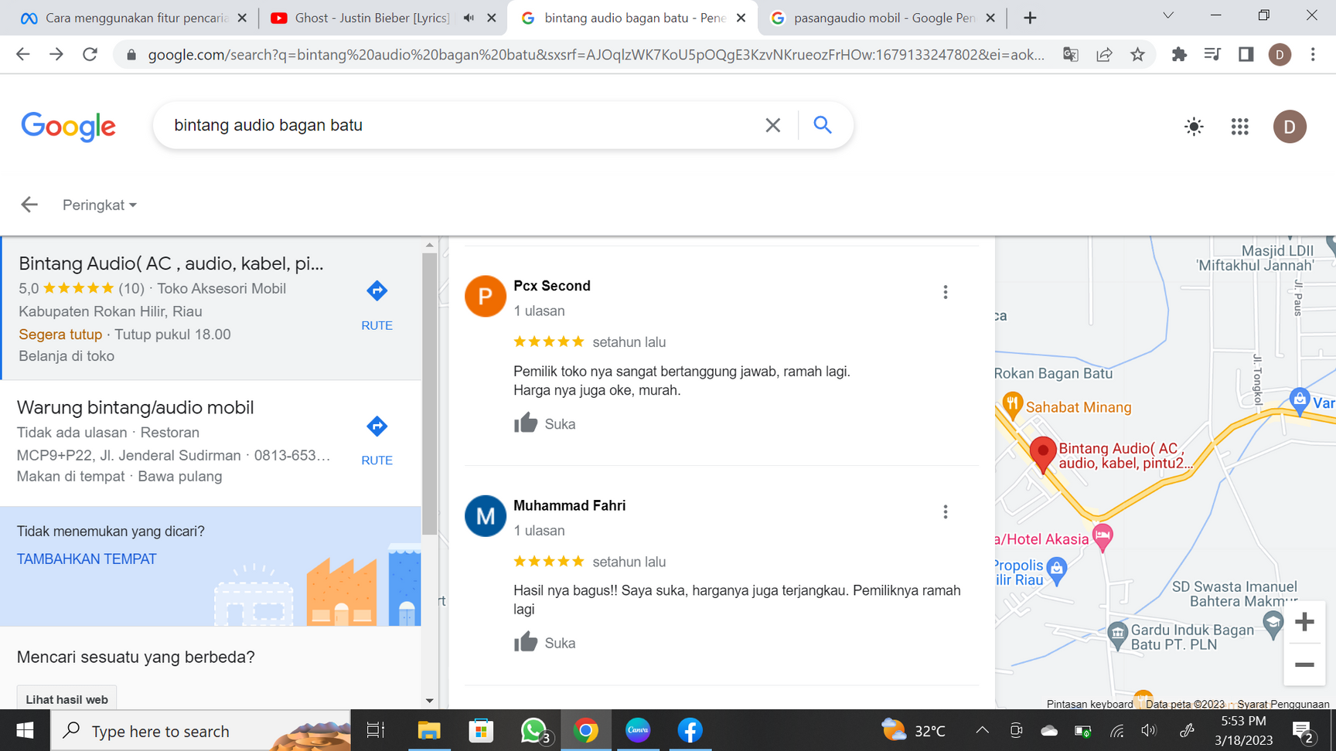Go back with the browser back arrow

23,54
